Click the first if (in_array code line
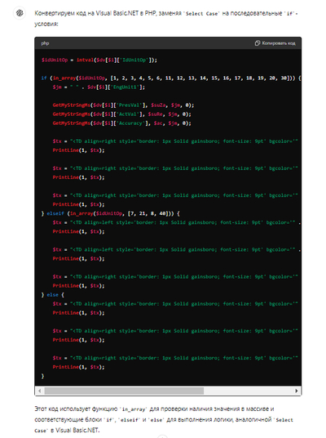 pos(171,78)
